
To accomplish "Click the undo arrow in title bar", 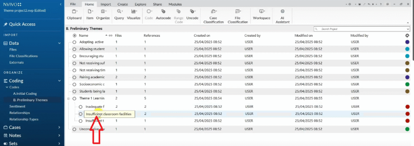I will (369, 4).
